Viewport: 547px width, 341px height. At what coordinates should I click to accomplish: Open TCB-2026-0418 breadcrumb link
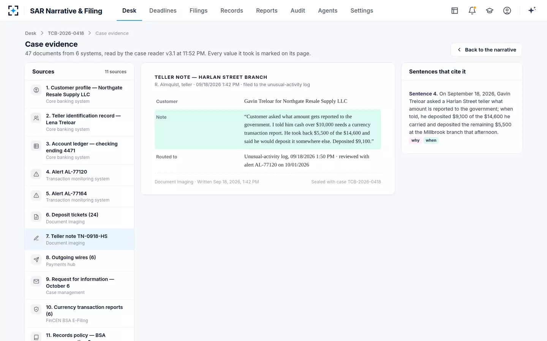(x=66, y=33)
